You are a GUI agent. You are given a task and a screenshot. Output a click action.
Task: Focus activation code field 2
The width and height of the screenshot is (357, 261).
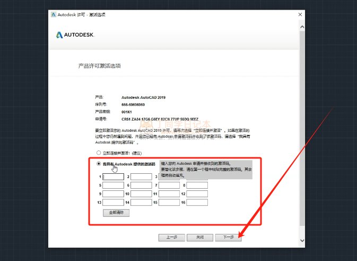(141, 176)
